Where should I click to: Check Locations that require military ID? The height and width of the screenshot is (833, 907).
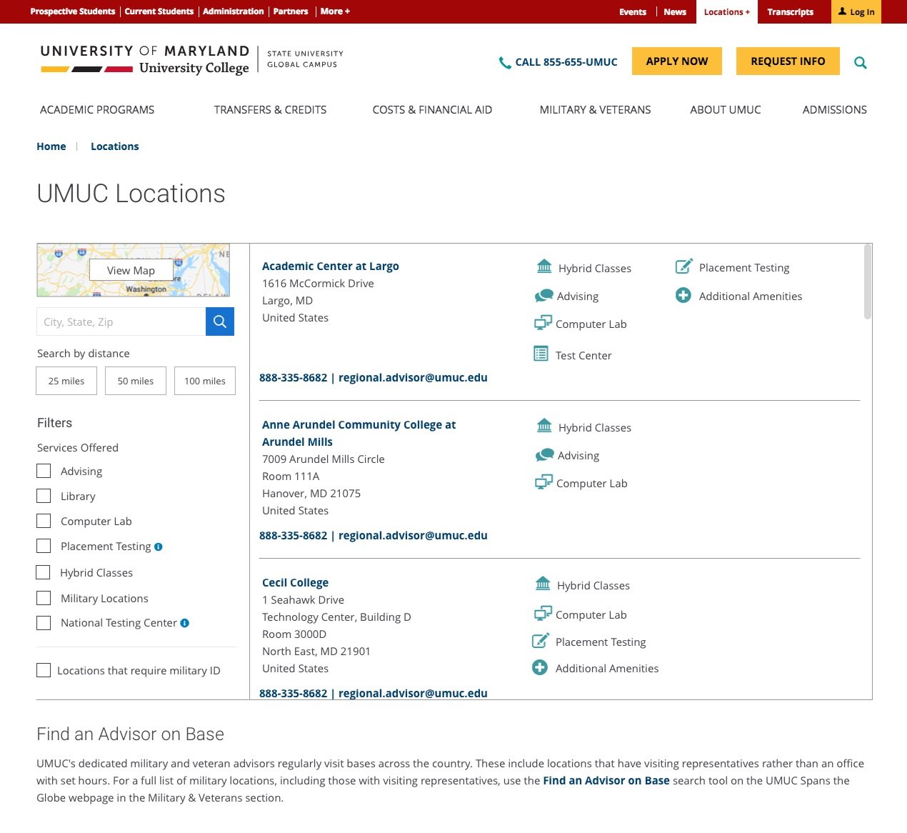tap(44, 670)
